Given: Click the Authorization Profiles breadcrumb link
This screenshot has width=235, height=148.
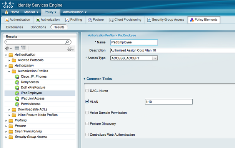Looking at the screenshot, I should [x=101, y=35].
